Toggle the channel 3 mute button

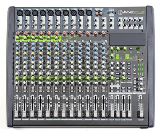33,88
